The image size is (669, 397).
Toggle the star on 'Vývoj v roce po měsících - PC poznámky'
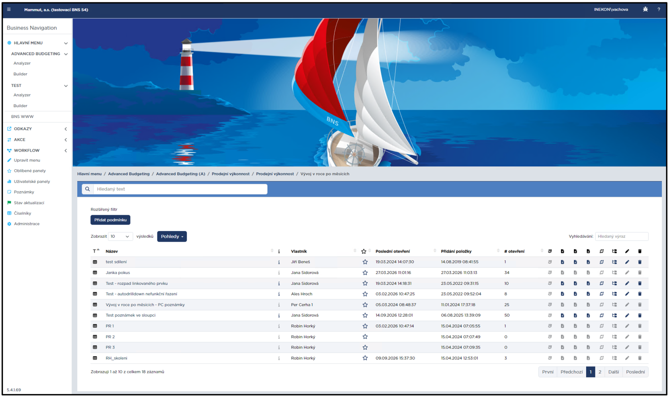tap(365, 305)
